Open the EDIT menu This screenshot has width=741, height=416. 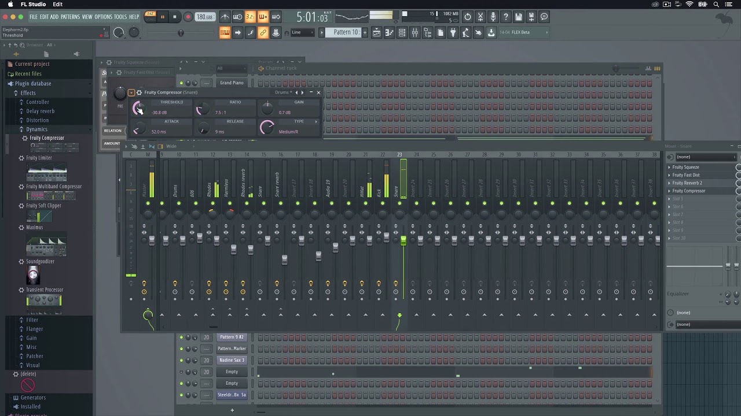click(x=44, y=17)
